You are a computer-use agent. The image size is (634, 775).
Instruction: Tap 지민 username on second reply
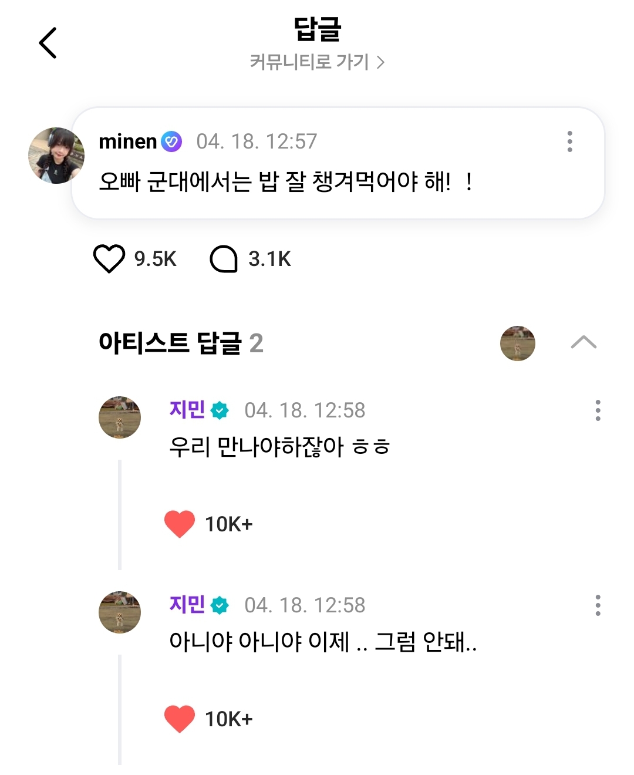click(187, 604)
